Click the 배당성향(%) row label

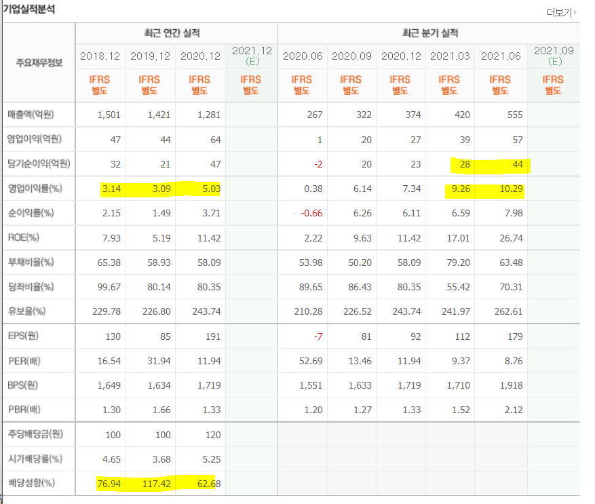coord(31,483)
